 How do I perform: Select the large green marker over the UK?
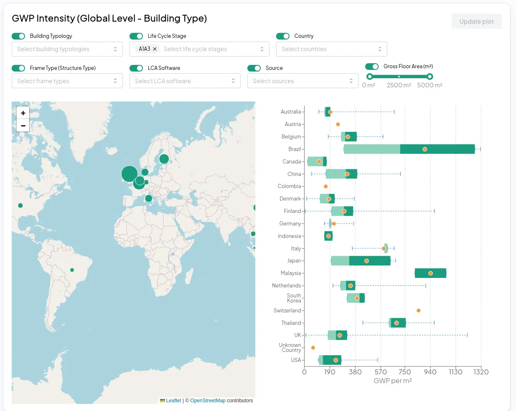[129, 174]
